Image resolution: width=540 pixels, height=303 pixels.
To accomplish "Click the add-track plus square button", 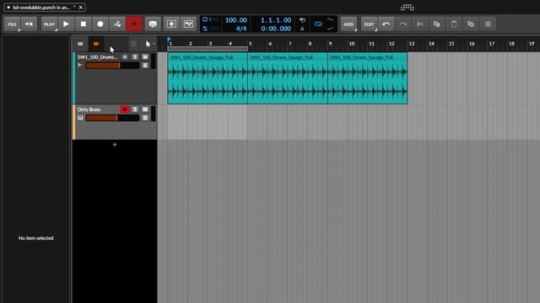I will (x=171, y=24).
